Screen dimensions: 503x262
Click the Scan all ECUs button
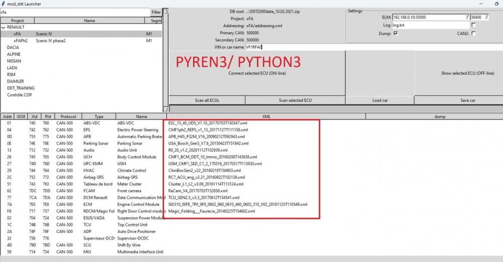(x=207, y=100)
